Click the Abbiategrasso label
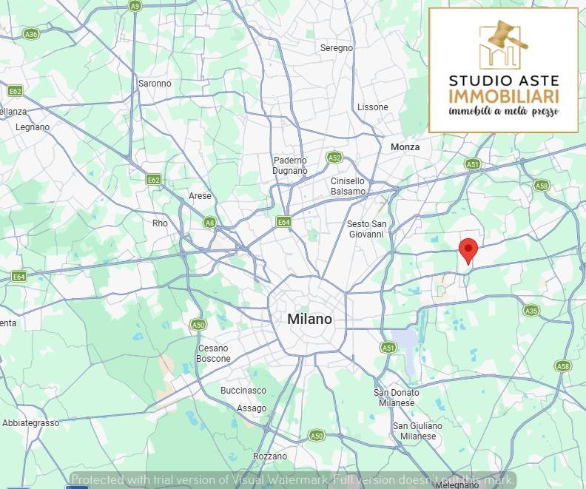This screenshot has height=489, width=586. tap(30, 423)
